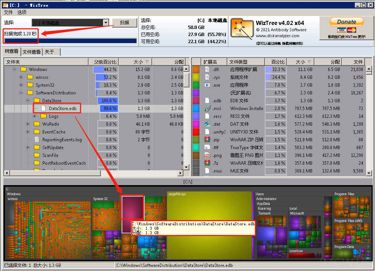Click the Windows folder icon in tree
Image resolution: width=375 pixels, height=271 pixels.
click(23, 69)
